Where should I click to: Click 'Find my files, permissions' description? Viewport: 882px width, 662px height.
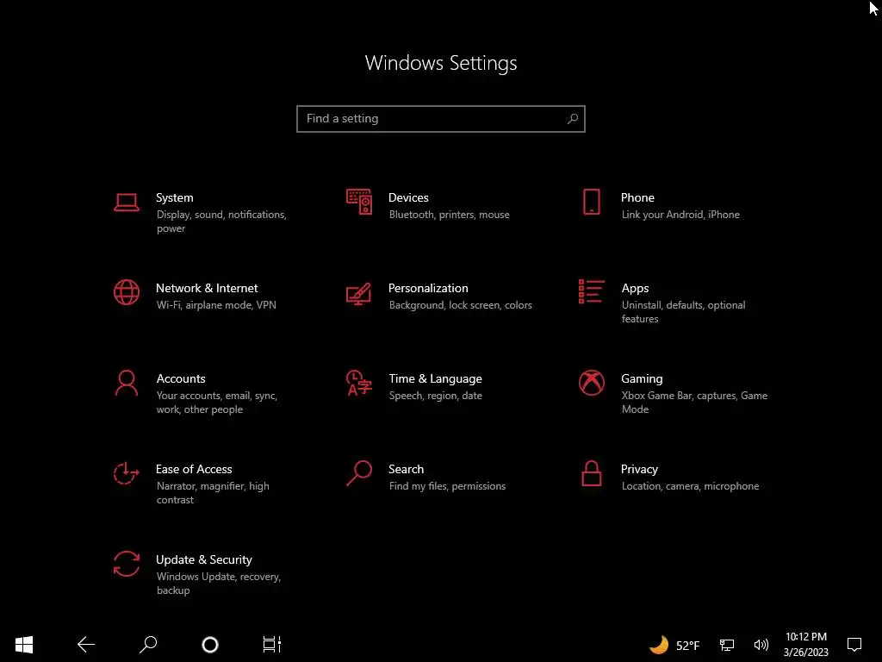point(447,486)
